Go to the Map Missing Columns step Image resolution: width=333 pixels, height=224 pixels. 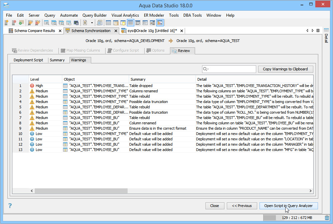(x=80, y=50)
